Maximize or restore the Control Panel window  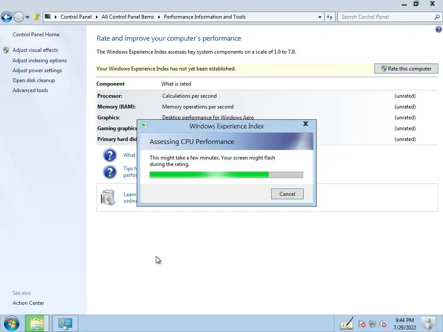pyautogui.click(x=416, y=3)
